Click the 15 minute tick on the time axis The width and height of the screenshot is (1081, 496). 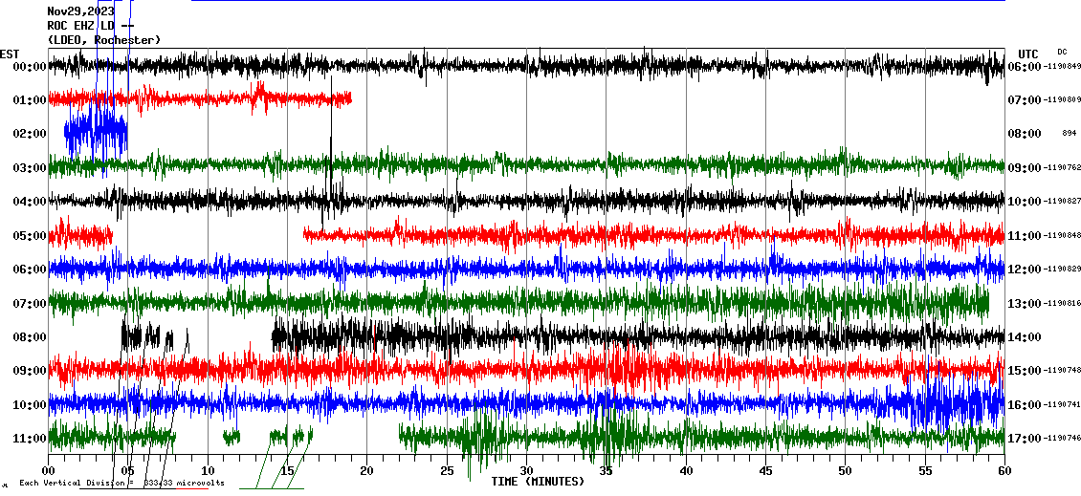pos(287,471)
